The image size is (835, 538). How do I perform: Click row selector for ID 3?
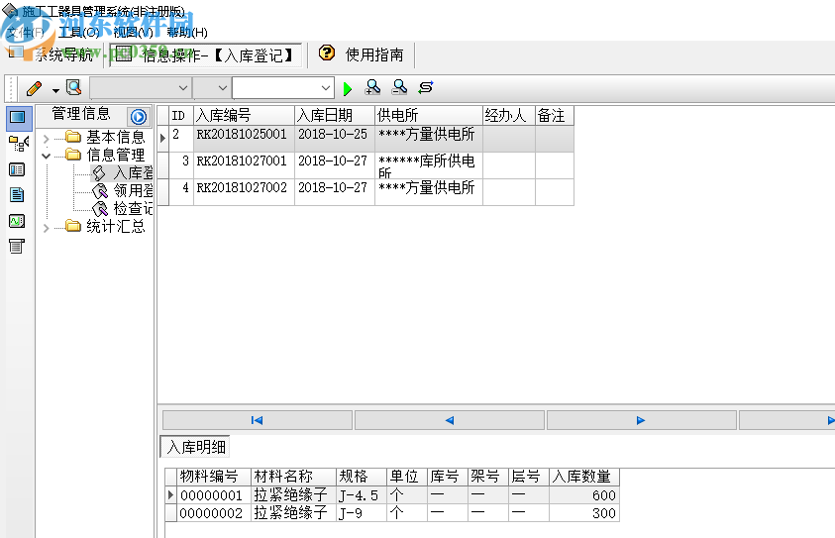163,165
